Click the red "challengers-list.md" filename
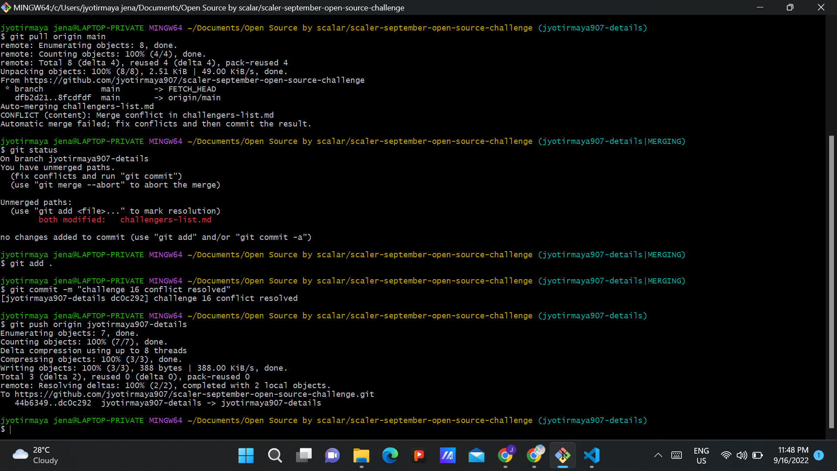 tap(166, 220)
